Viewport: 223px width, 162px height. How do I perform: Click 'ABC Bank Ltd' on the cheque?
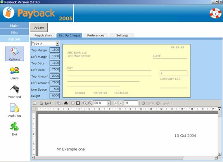tap(77, 53)
